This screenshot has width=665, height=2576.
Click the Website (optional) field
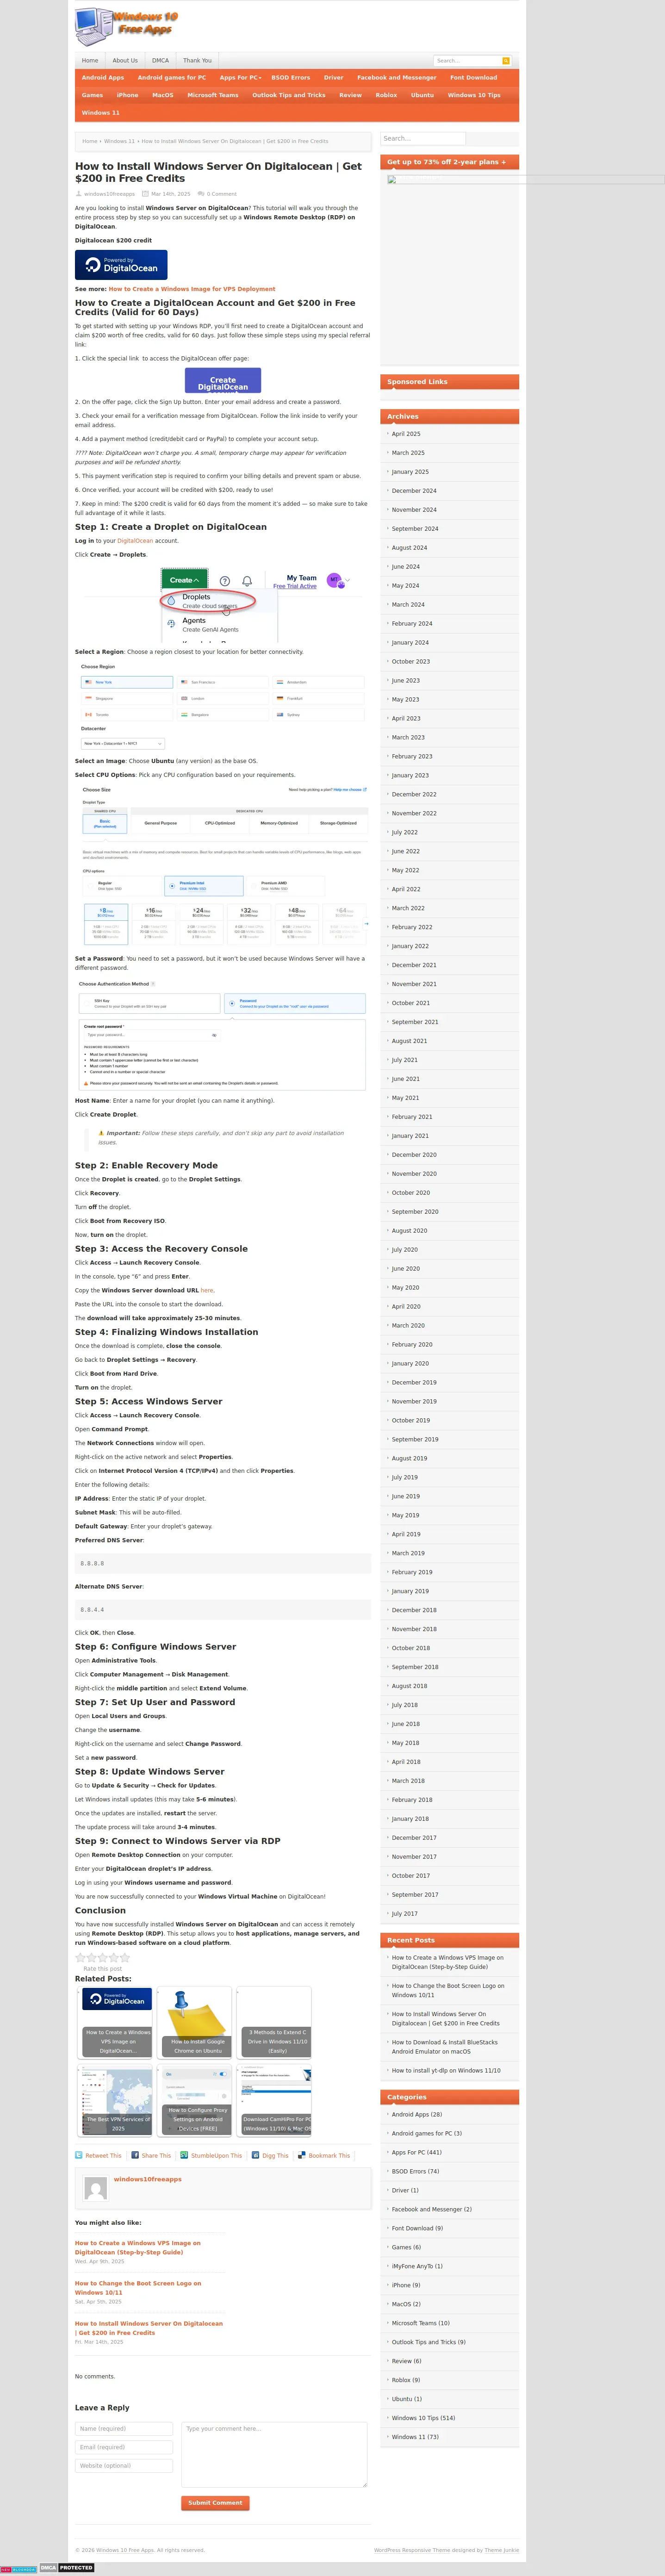(124, 2466)
